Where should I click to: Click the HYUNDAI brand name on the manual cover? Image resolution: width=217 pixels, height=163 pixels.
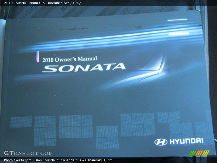[x=186, y=141]
